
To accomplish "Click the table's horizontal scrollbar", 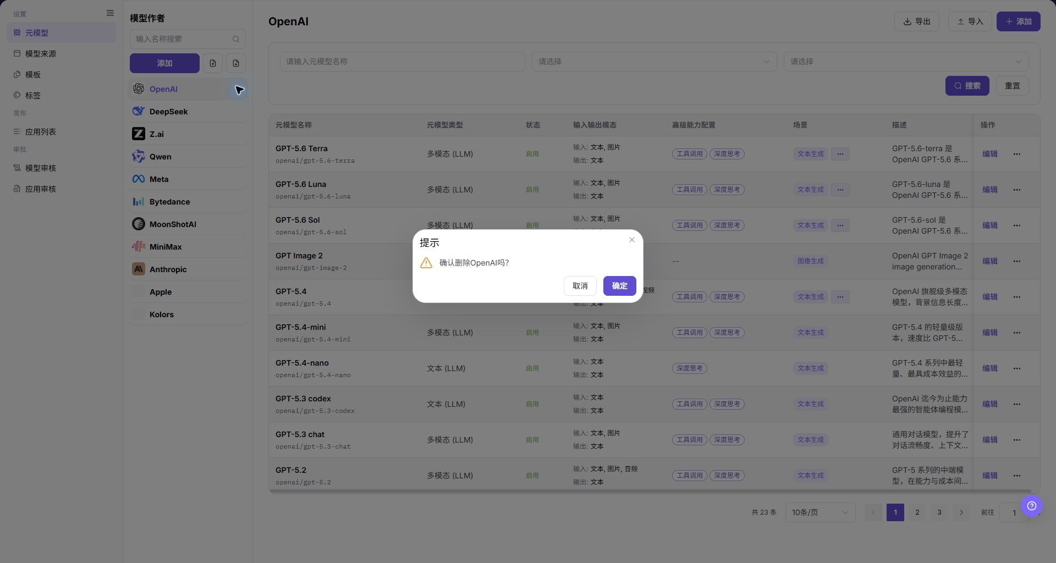I will (650, 491).
